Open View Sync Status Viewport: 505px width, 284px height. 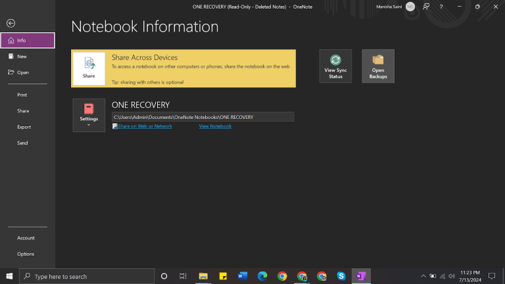pyautogui.click(x=335, y=66)
